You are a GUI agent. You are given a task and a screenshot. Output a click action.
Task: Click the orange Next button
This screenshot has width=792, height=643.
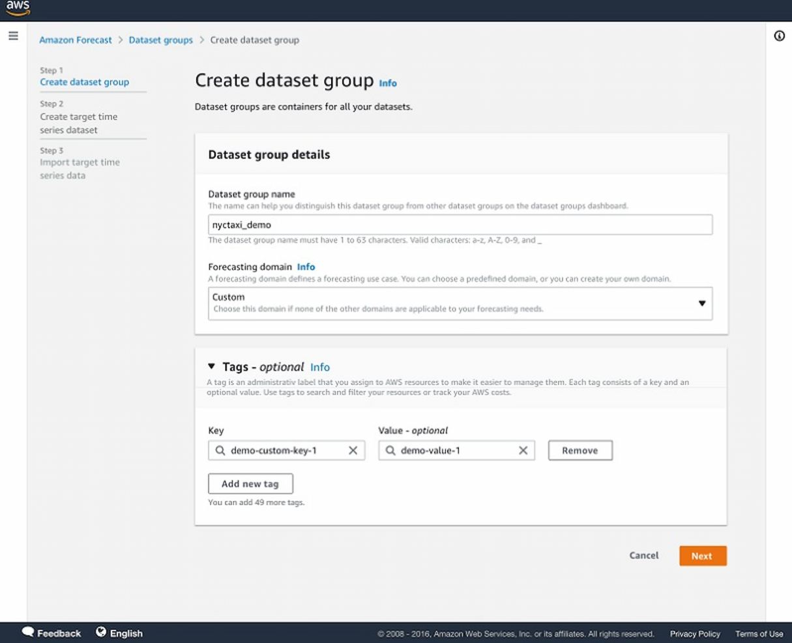[703, 556]
